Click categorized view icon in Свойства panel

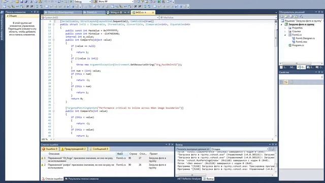point(281,82)
